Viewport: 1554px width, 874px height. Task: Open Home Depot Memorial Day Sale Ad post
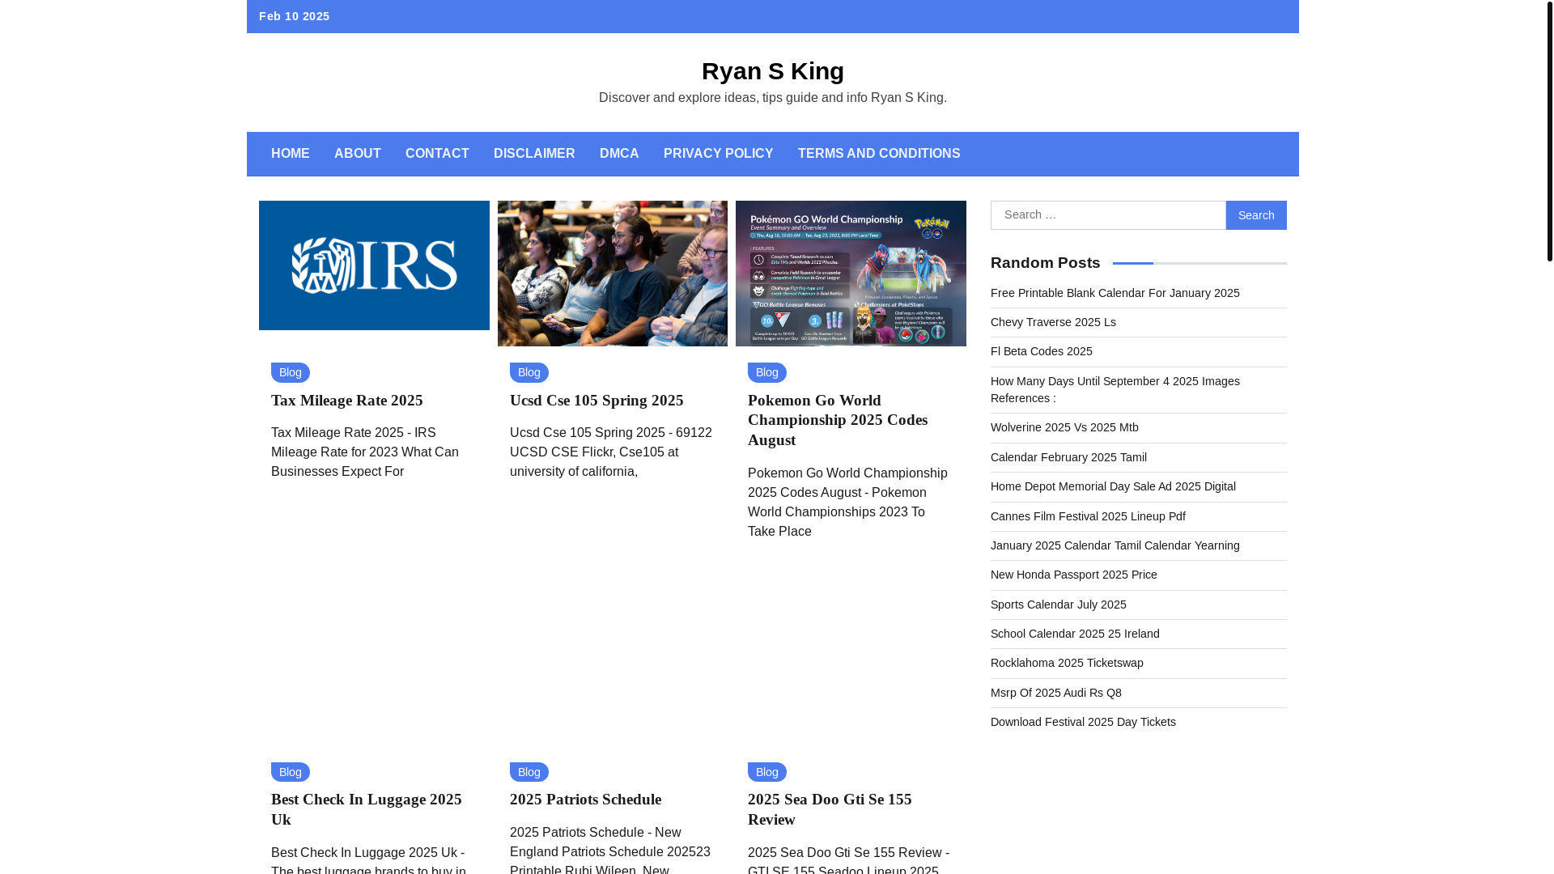click(x=1113, y=486)
